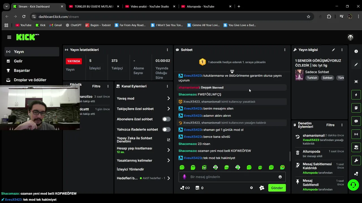
Task: Expand Yasaklanmış kelimeler list
Action: coord(143,160)
